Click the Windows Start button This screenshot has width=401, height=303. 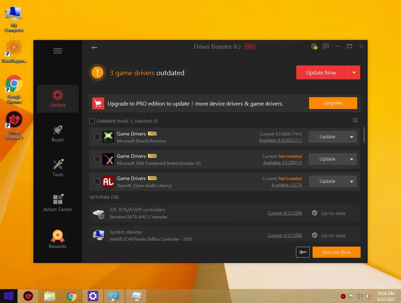click(9, 296)
